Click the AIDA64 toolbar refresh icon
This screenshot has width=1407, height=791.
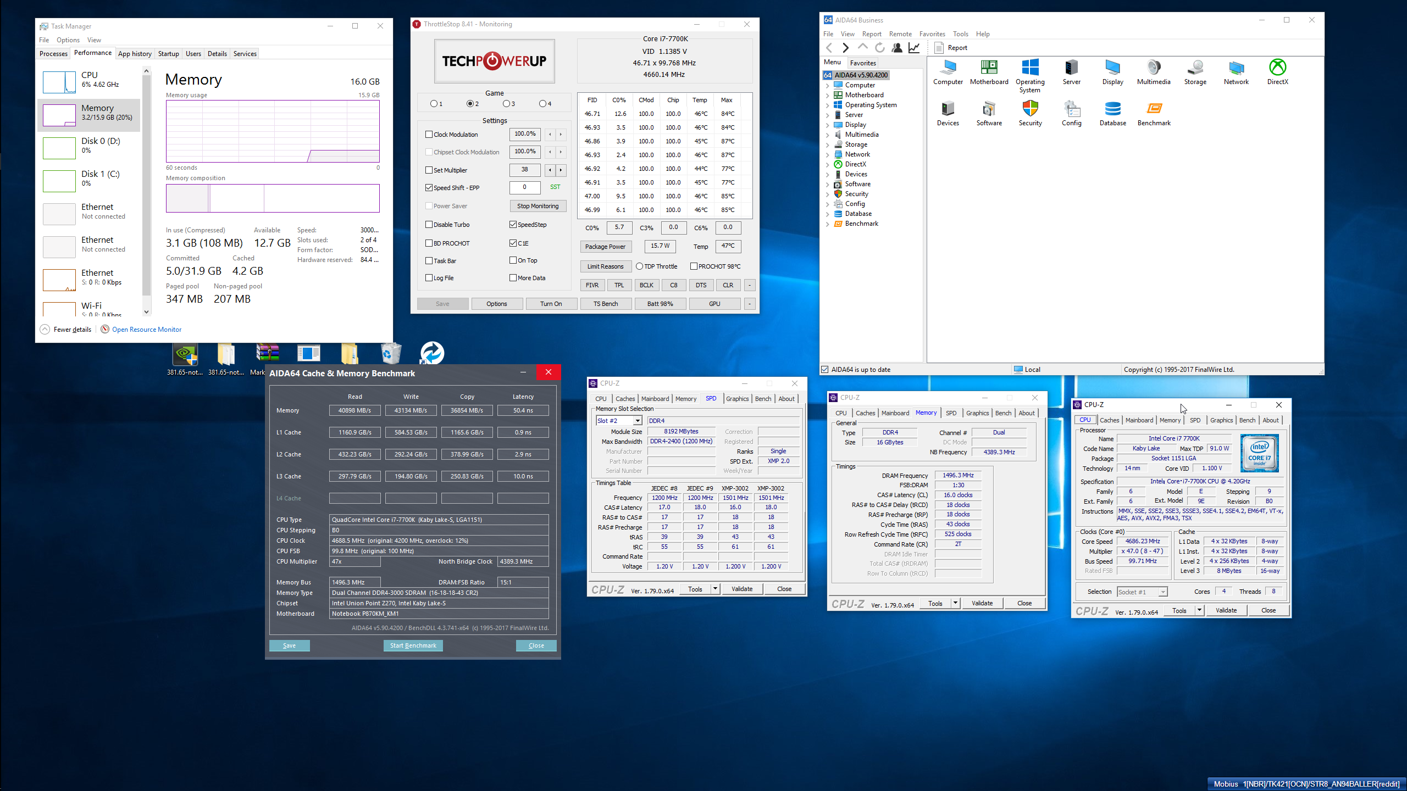[x=880, y=48]
